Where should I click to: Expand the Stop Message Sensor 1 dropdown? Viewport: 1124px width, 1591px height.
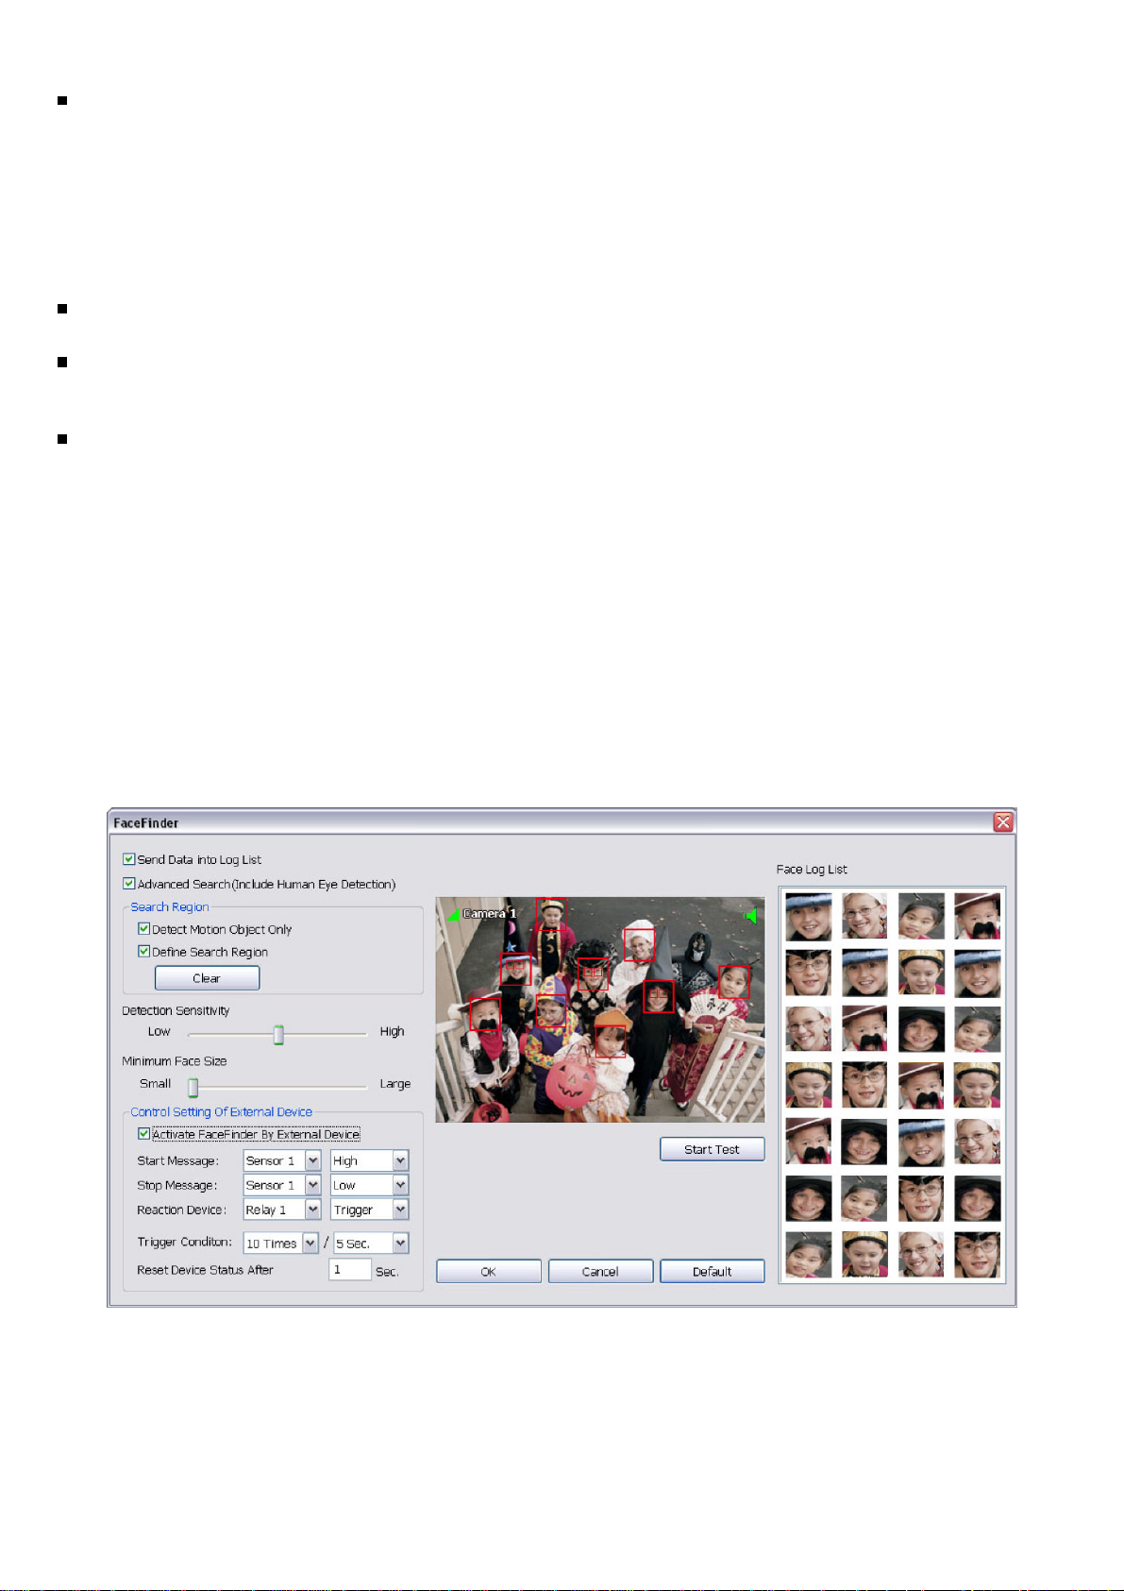[x=313, y=1185]
